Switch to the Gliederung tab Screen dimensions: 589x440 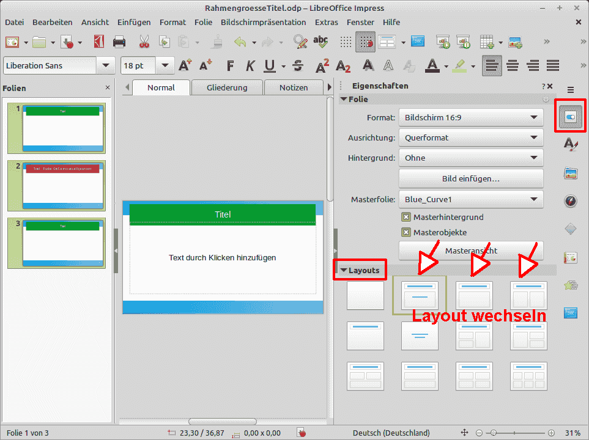pos(227,87)
